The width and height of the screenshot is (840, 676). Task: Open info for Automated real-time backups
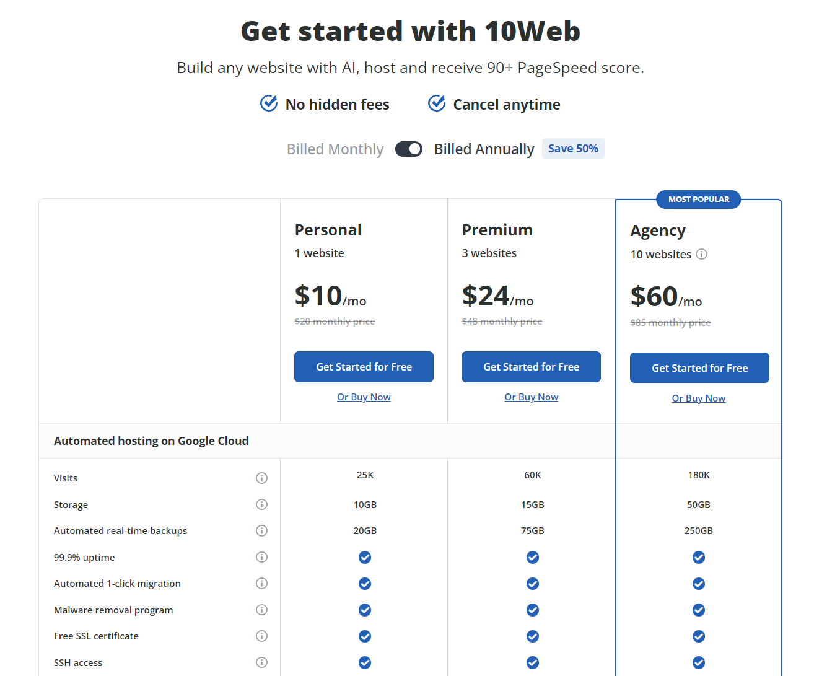click(x=261, y=530)
